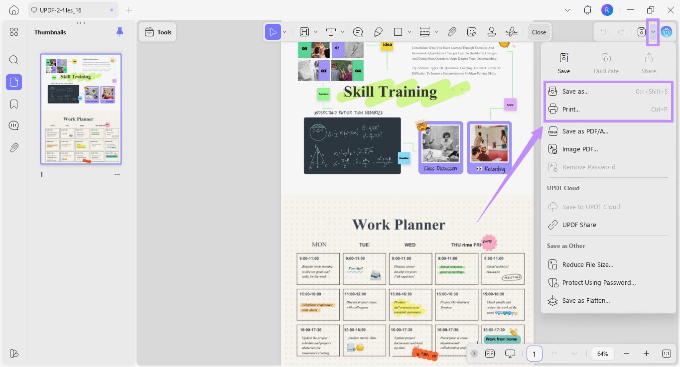
Task: Adjust the 64% zoom level control
Action: pyautogui.click(x=602, y=354)
